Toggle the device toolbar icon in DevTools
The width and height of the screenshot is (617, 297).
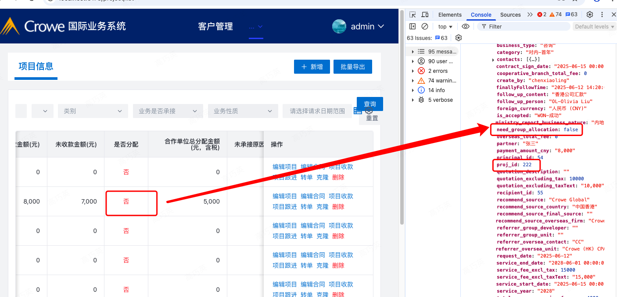425,14
